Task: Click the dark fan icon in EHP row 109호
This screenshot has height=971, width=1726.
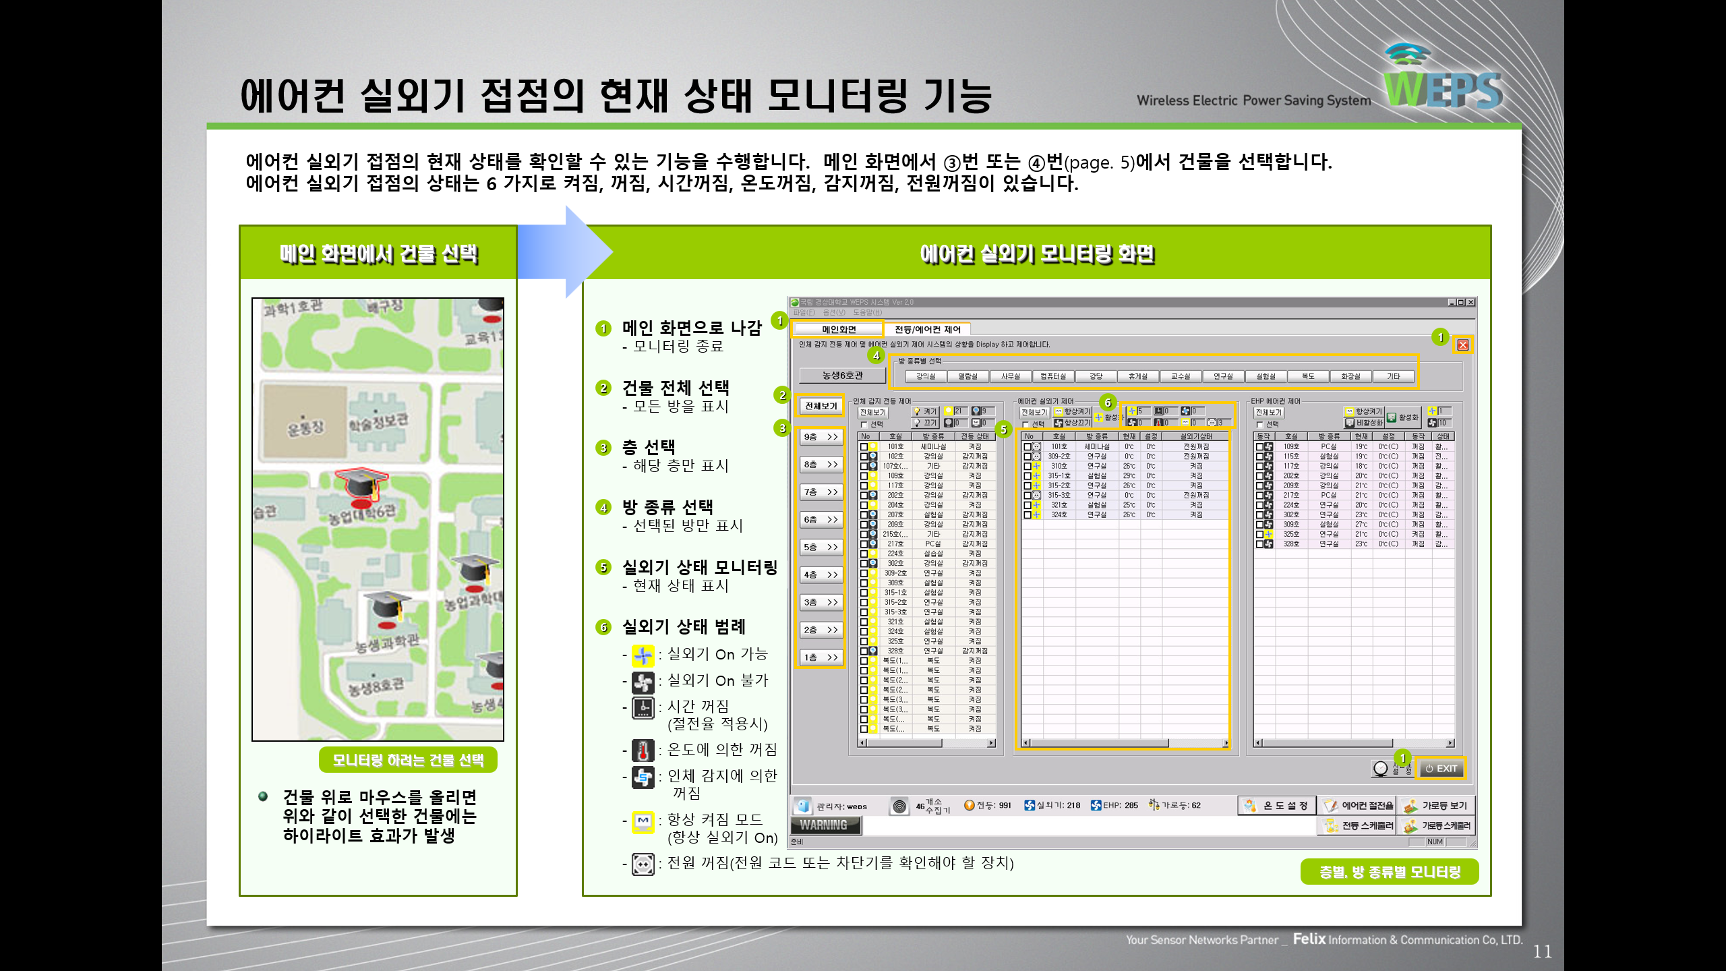Action: 1268,446
